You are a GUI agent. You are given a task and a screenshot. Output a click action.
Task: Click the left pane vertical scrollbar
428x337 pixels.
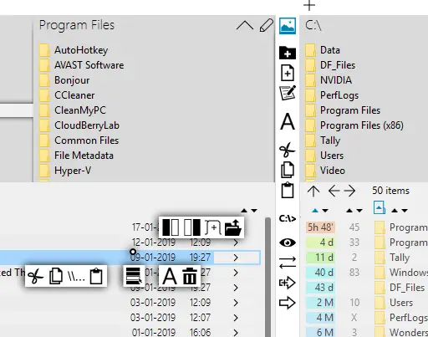[x=267, y=277]
